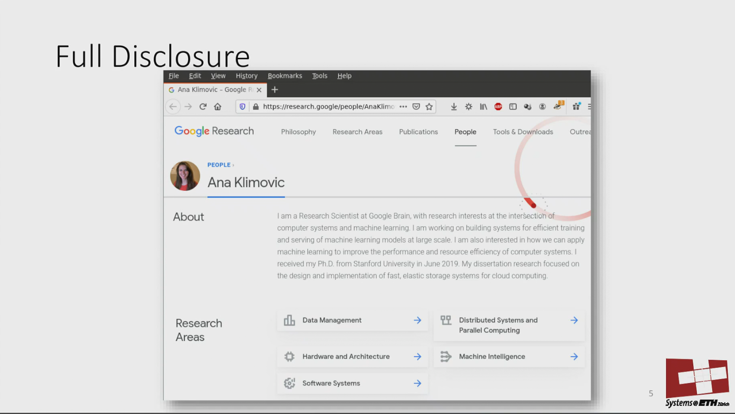This screenshot has height=414, width=735.
Task: Click the Google Research logo
Action: pyautogui.click(x=214, y=131)
